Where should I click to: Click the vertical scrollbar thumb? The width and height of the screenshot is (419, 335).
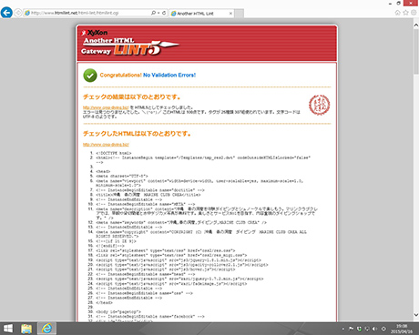(416, 52)
